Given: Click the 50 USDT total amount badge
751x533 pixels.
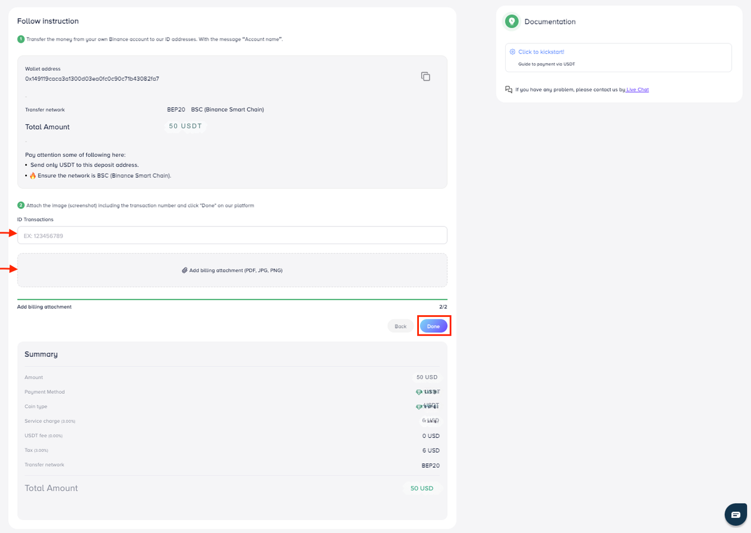Looking at the screenshot, I should click(185, 126).
